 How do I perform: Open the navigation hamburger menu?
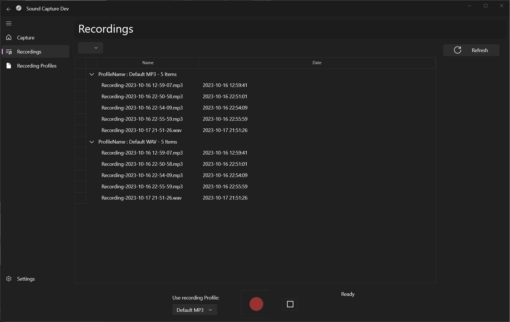(x=9, y=23)
